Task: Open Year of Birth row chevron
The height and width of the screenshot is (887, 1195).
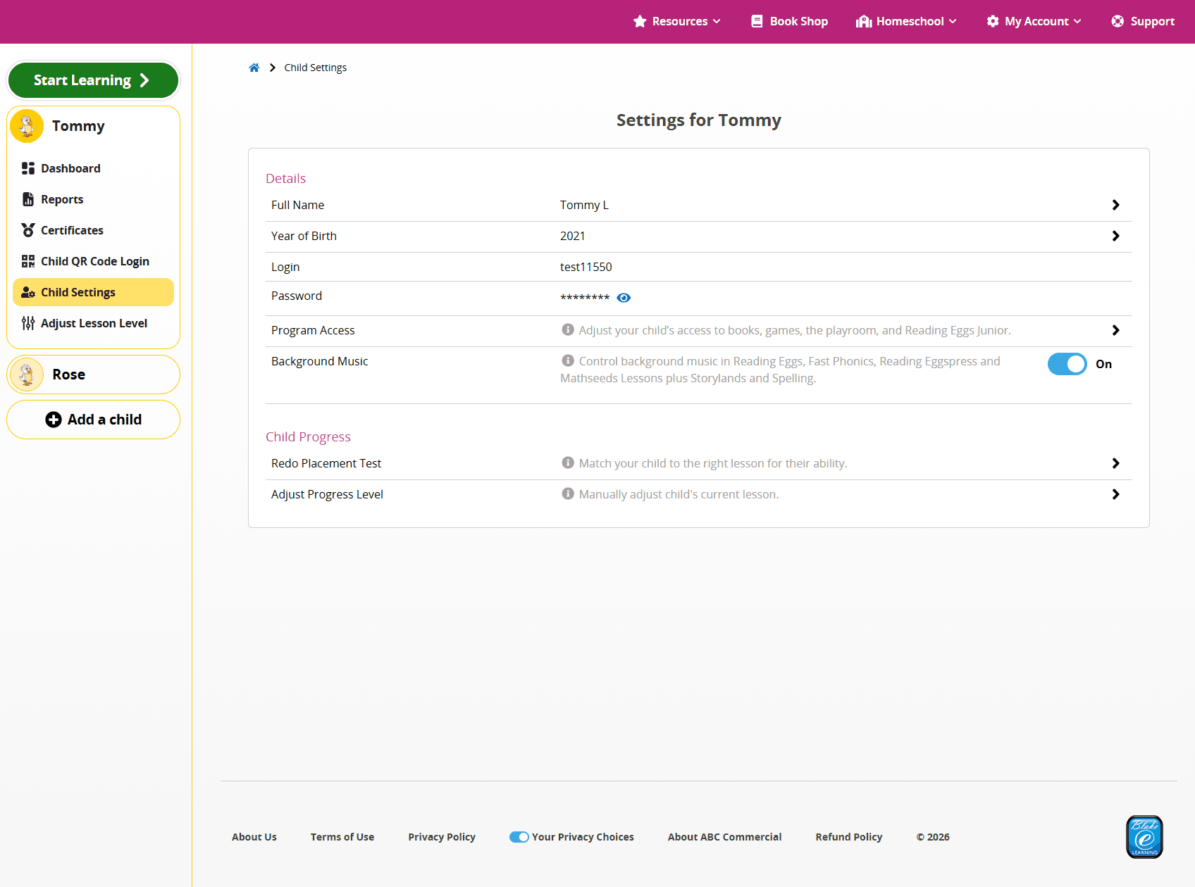Action: (1115, 236)
